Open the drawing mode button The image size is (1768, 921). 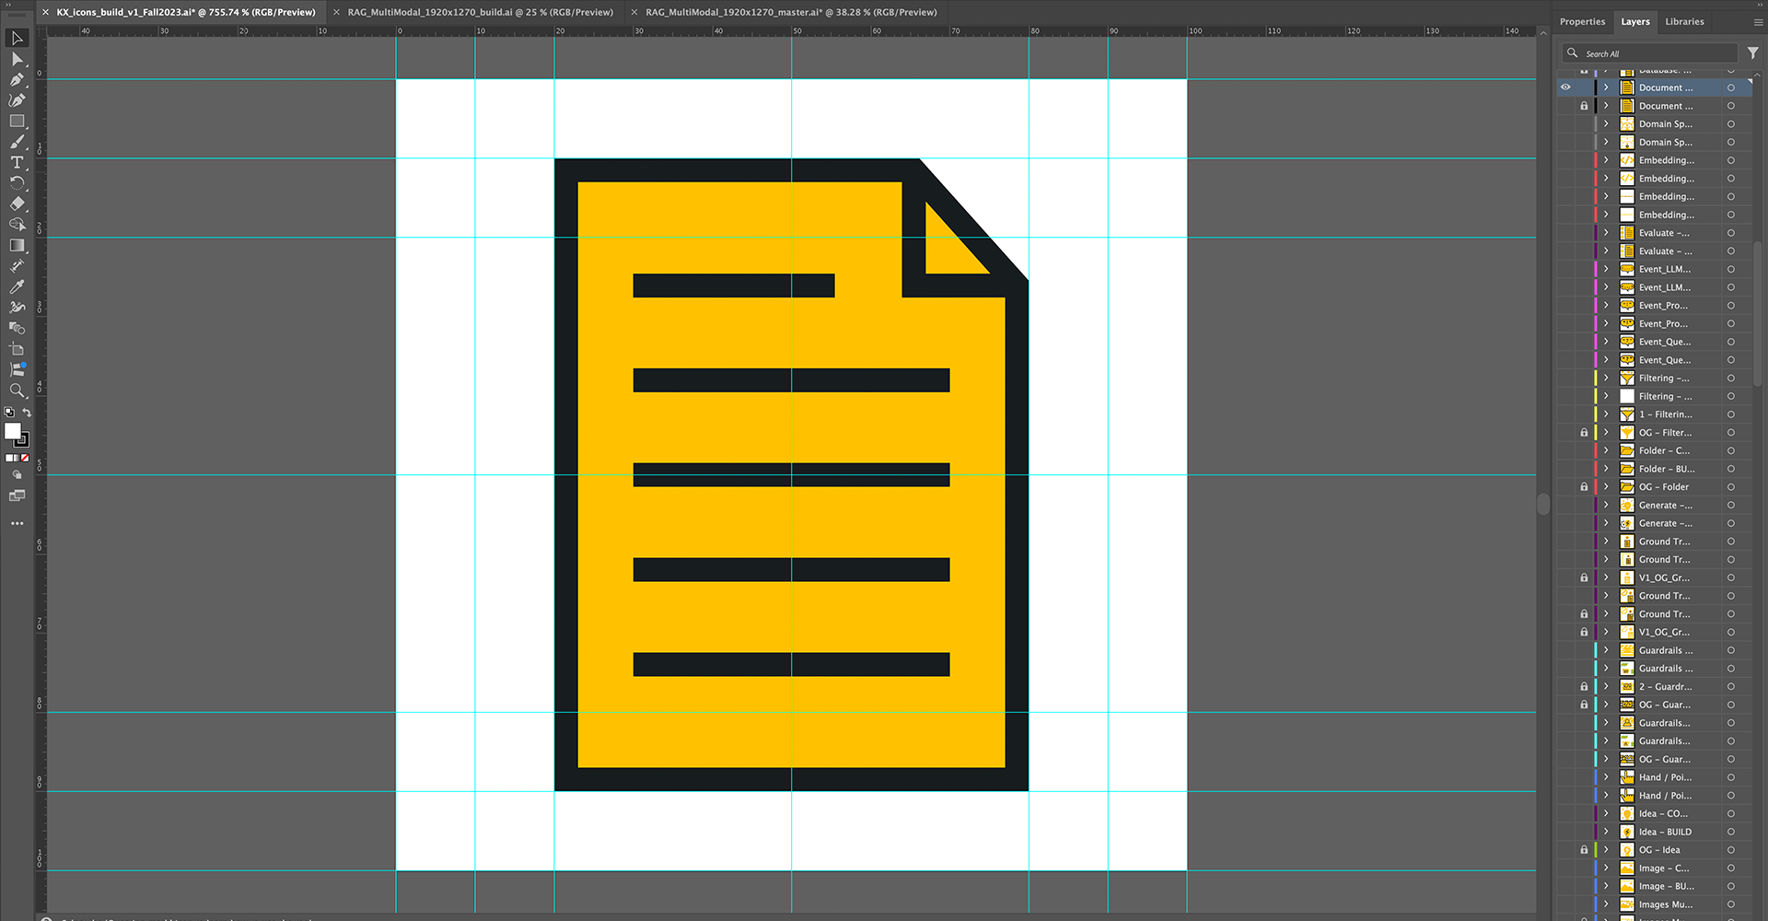pos(17,475)
